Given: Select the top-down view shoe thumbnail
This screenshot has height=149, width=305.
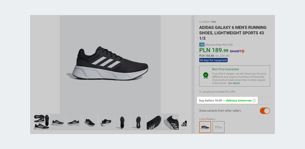Looking at the screenshot, I should pyautogui.click(x=122, y=122).
